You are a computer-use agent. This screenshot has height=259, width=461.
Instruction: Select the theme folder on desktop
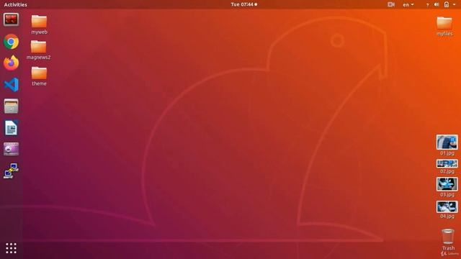(39, 76)
